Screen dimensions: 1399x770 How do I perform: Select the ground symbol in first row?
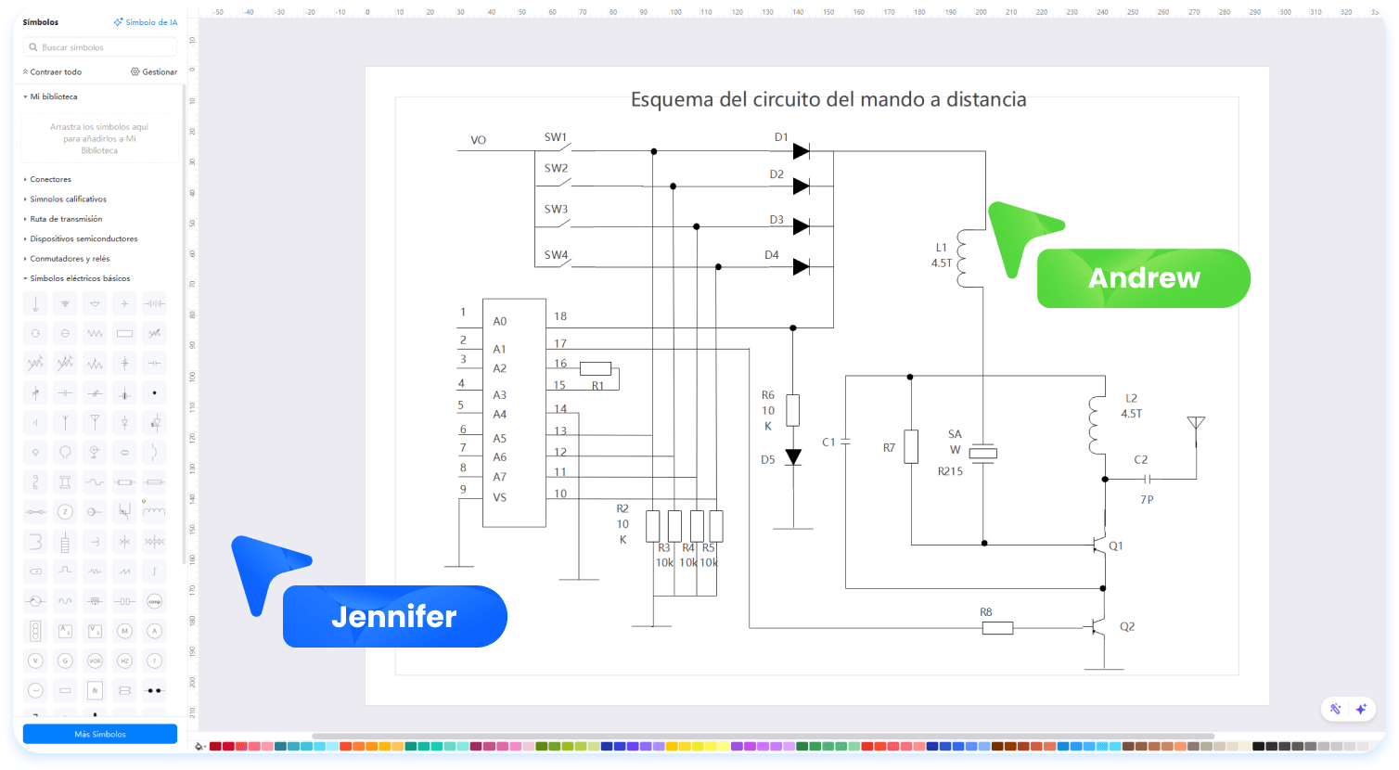coord(35,303)
